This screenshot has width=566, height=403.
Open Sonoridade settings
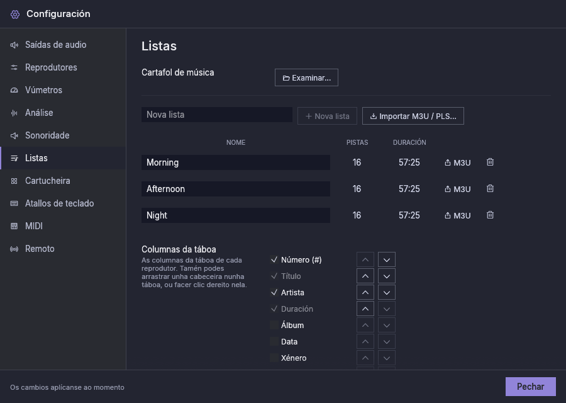pyautogui.click(x=63, y=135)
